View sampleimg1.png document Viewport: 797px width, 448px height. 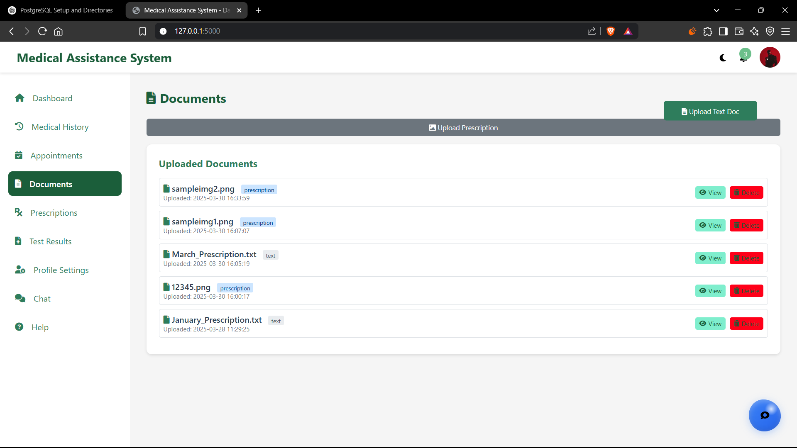tap(710, 225)
